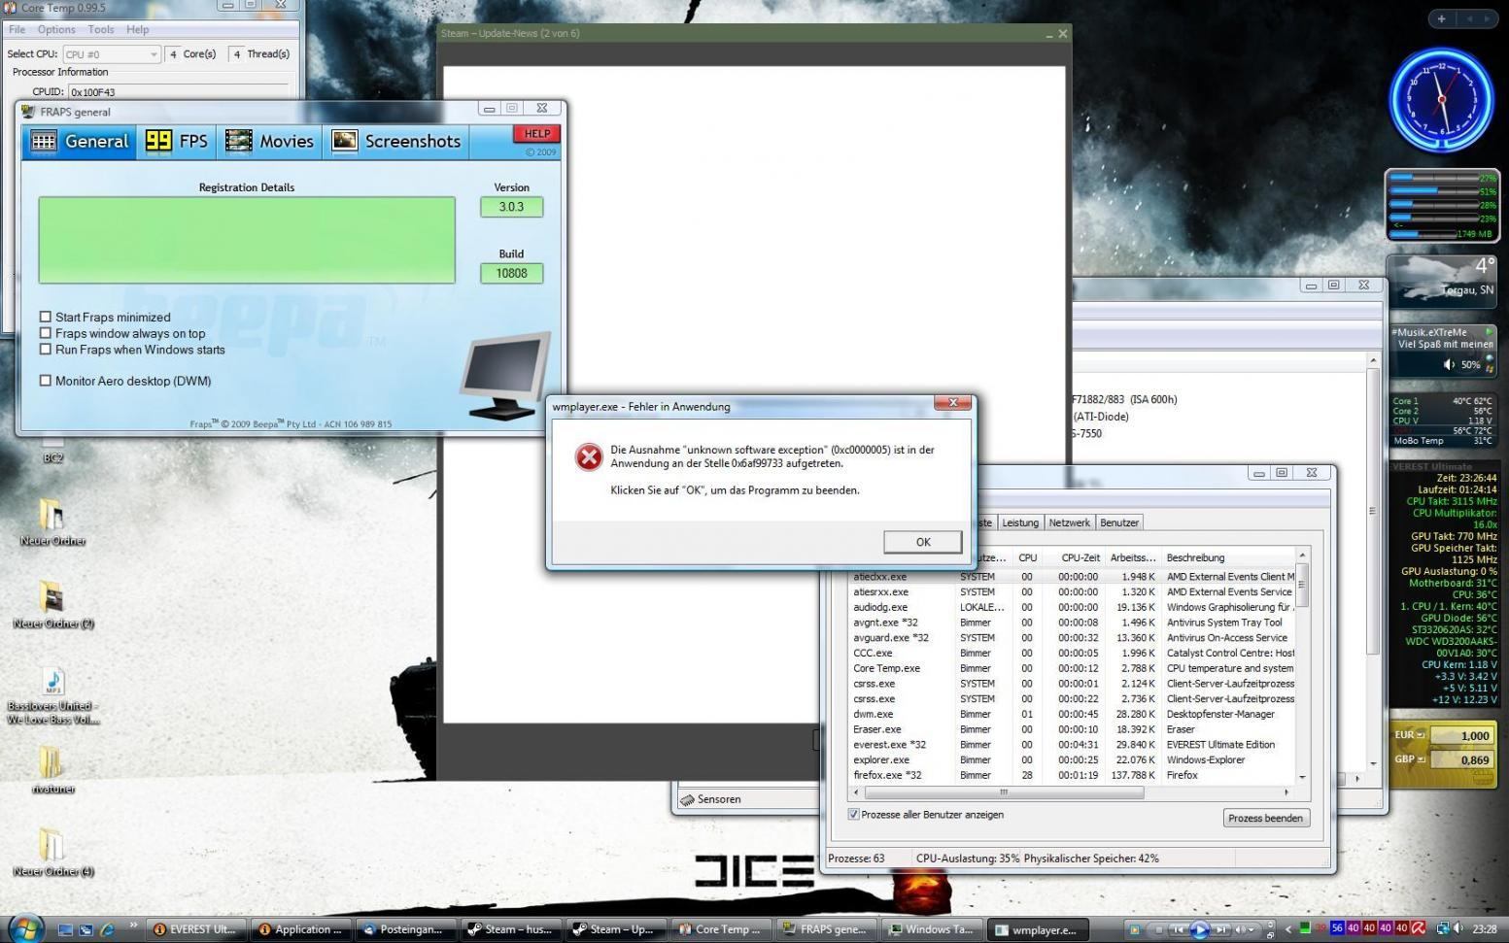Open the Screenshots tab in FRAPS
The height and width of the screenshot is (943, 1509).
[395, 142]
